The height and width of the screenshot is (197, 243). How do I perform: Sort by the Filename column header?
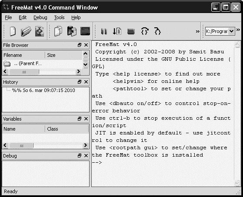(x=24, y=55)
